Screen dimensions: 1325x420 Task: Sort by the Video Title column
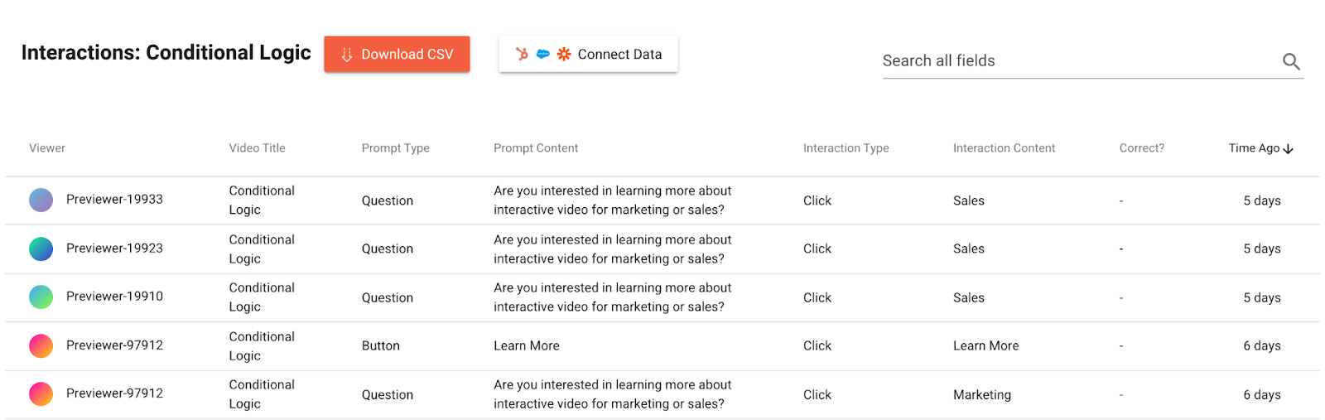pos(257,148)
